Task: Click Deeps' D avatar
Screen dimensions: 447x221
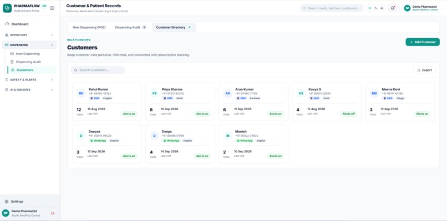Action: 155,136
